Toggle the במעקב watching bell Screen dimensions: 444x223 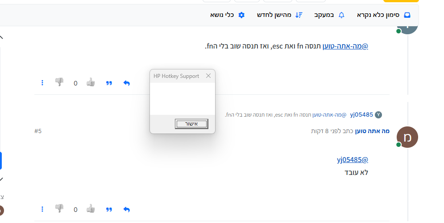click(x=329, y=15)
